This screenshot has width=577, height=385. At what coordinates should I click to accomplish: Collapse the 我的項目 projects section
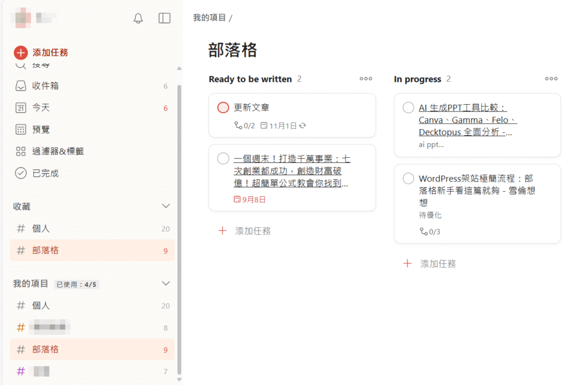click(166, 283)
